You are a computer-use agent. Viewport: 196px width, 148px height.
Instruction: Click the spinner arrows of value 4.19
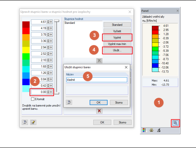pos(48,28)
